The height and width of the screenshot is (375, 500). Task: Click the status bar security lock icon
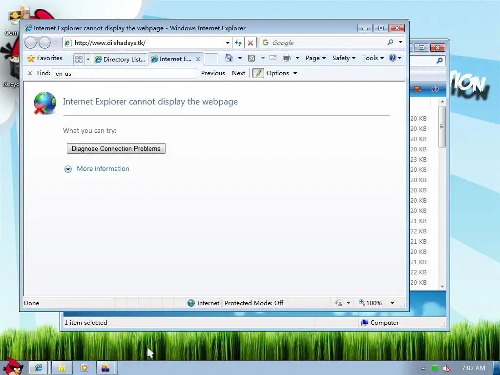[338, 303]
